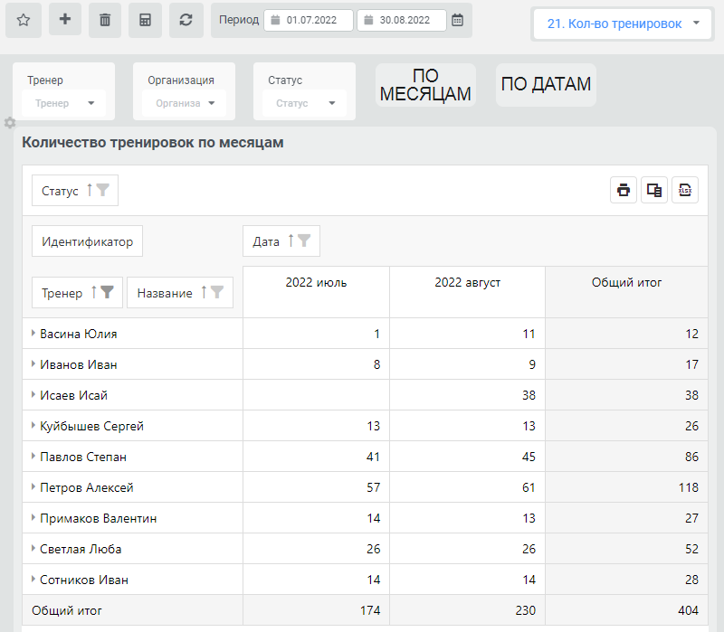Click the filter icon on Тренер field
This screenshot has width=724, height=632.
tap(107, 291)
